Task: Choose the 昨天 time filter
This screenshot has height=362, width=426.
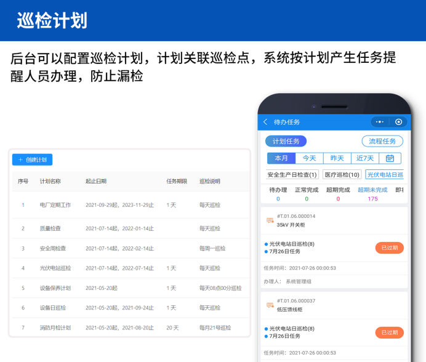Action: click(337, 158)
